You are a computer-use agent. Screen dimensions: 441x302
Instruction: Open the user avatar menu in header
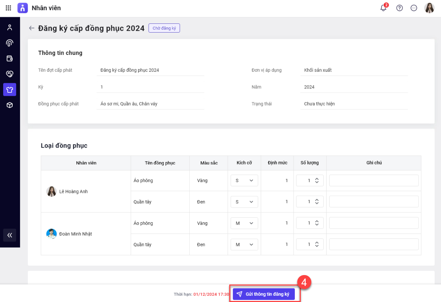coord(429,8)
